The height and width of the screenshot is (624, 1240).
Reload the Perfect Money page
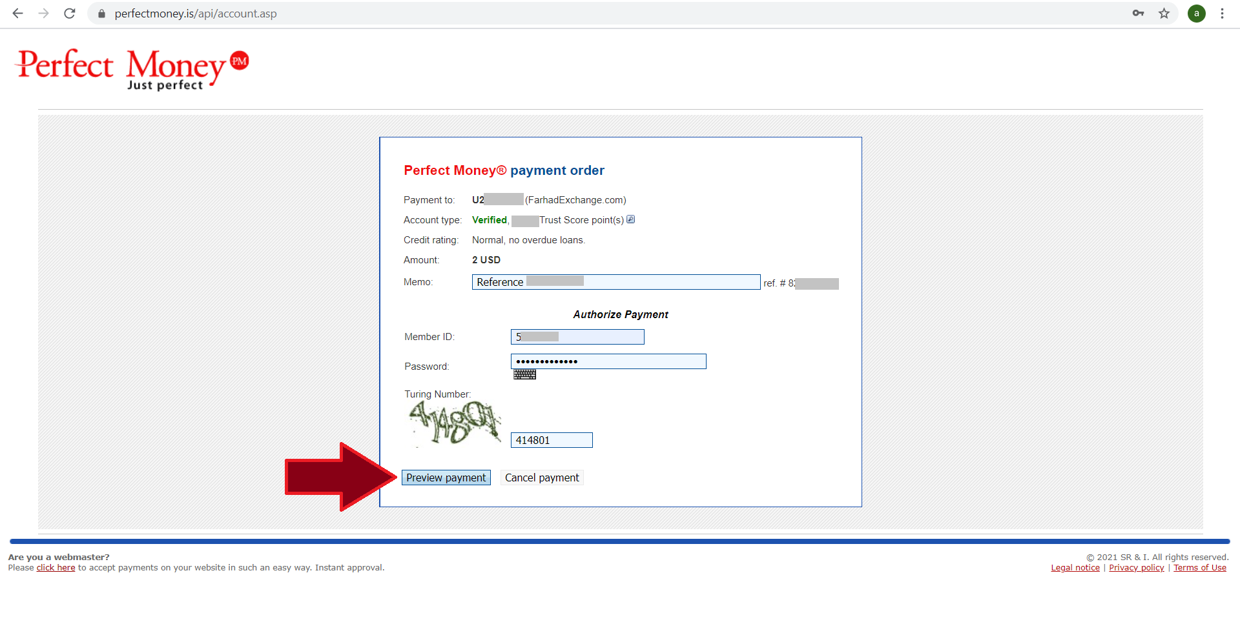[70, 14]
